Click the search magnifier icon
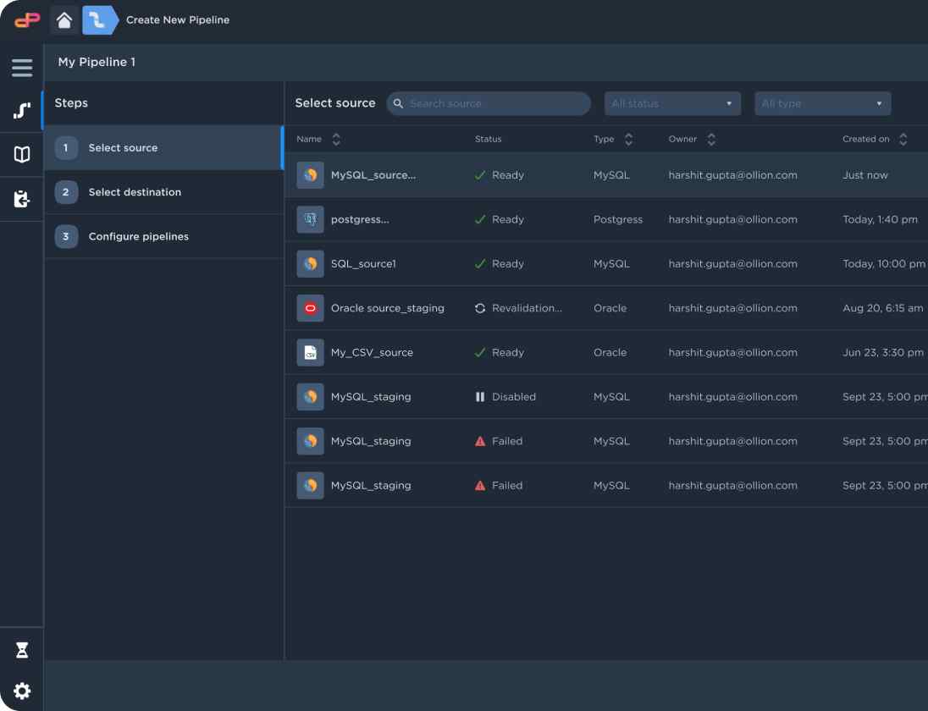 [398, 103]
